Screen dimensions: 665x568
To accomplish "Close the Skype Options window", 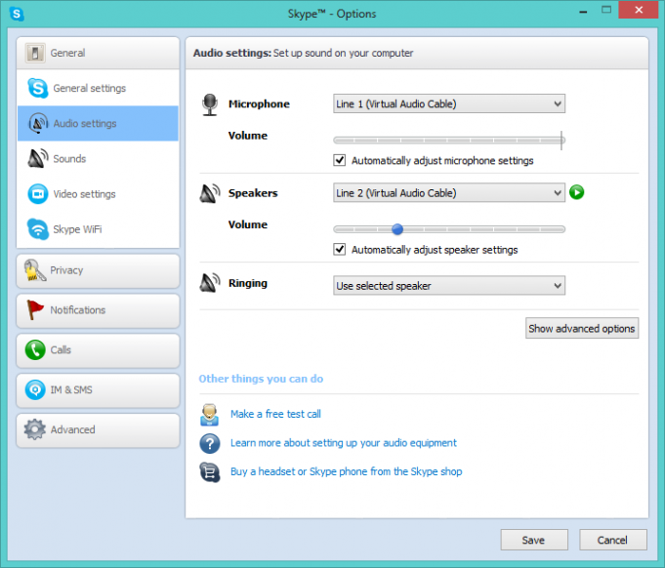I will [639, 10].
